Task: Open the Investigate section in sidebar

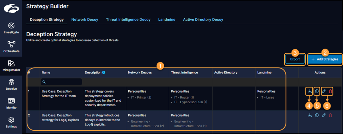Action: (11, 28)
